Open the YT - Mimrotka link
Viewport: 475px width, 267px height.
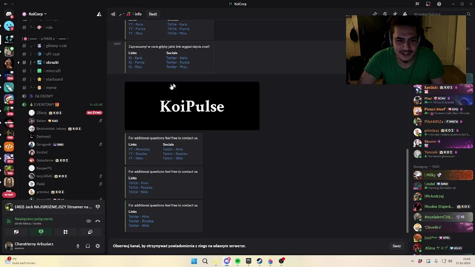click(139, 149)
